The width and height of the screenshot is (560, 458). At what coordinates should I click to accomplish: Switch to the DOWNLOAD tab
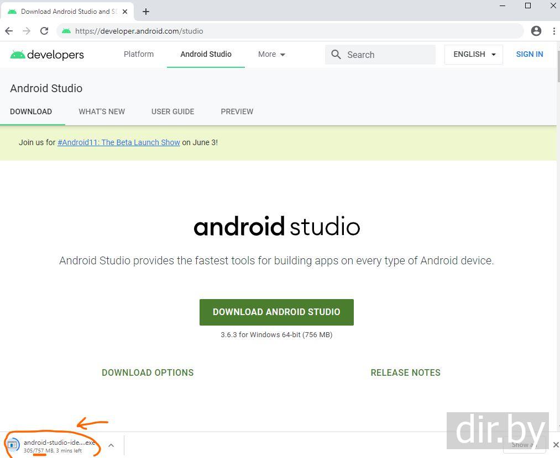(31, 111)
